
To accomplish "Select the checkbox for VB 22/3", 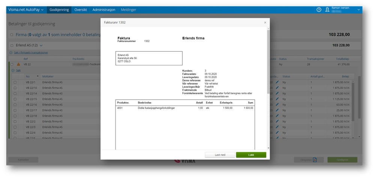I will pos(15,127).
